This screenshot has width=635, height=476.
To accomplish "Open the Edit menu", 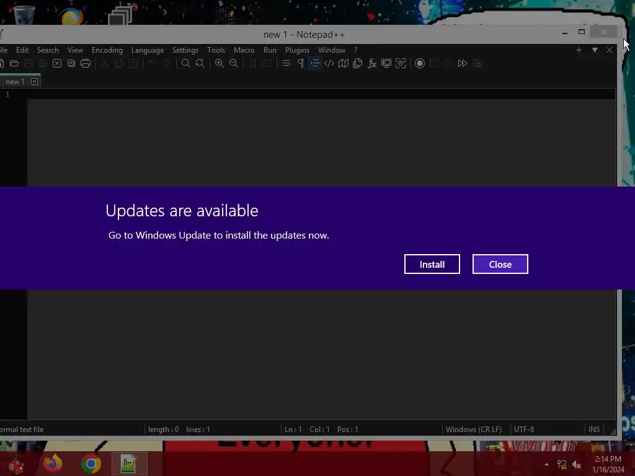I will point(22,50).
